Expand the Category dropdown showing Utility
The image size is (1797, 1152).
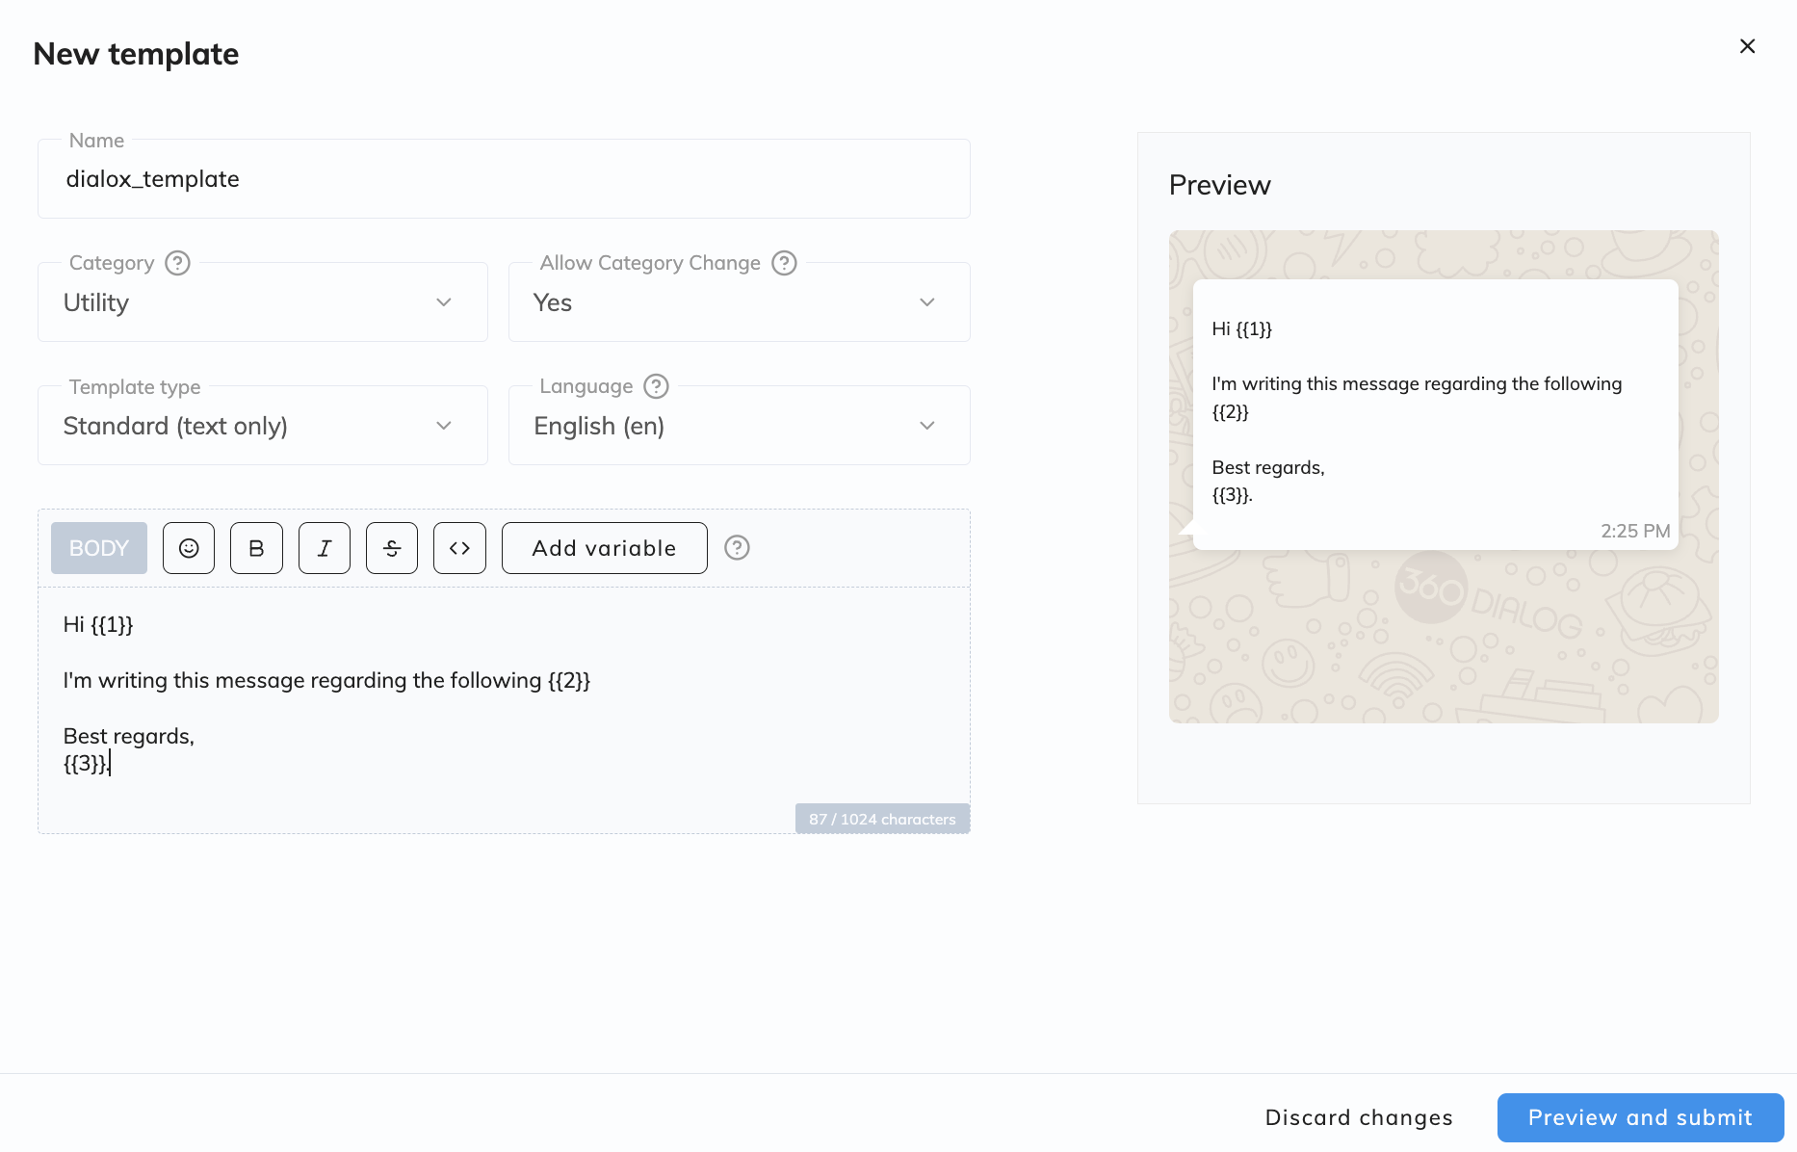(x=262, y=302)
